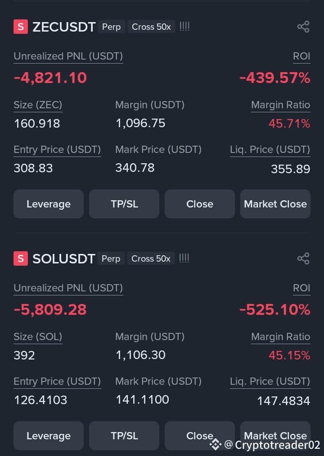Market Close the ZECUSDT position
Viewport: 324px width, 456px height.
(x=275, y=204)
